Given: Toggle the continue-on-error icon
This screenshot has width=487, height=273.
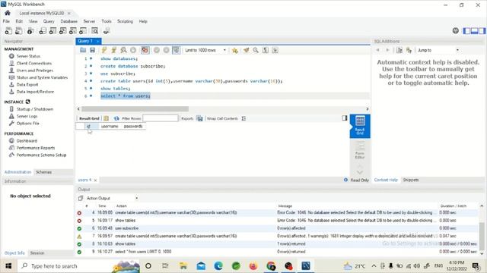Looking at the screenshot, I should click(145, 50).
